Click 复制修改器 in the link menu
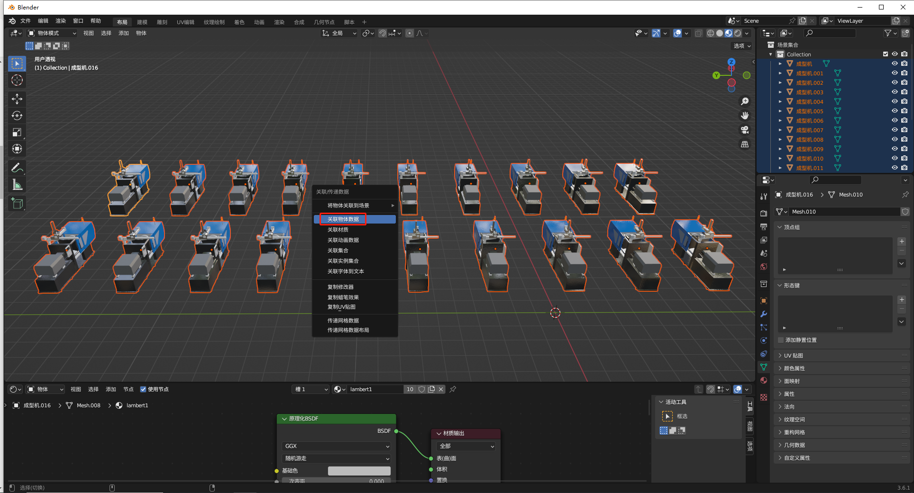This screenshot has width=914, height=493. tap(340, 287)
